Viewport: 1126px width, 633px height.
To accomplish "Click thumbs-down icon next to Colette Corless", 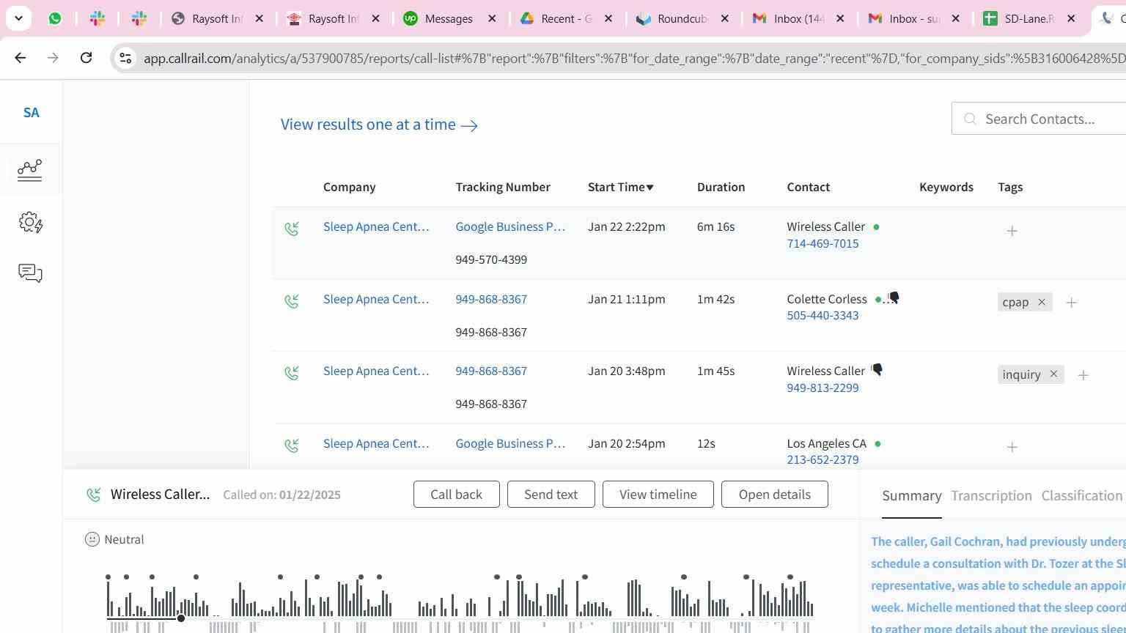I will tap(894, 297).
